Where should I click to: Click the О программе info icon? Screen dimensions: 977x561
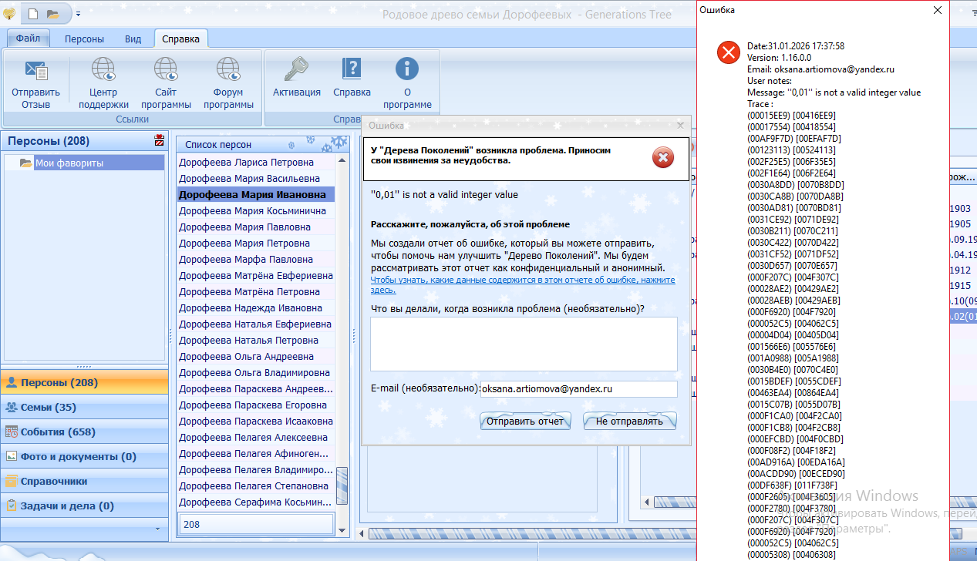[406, 71]
